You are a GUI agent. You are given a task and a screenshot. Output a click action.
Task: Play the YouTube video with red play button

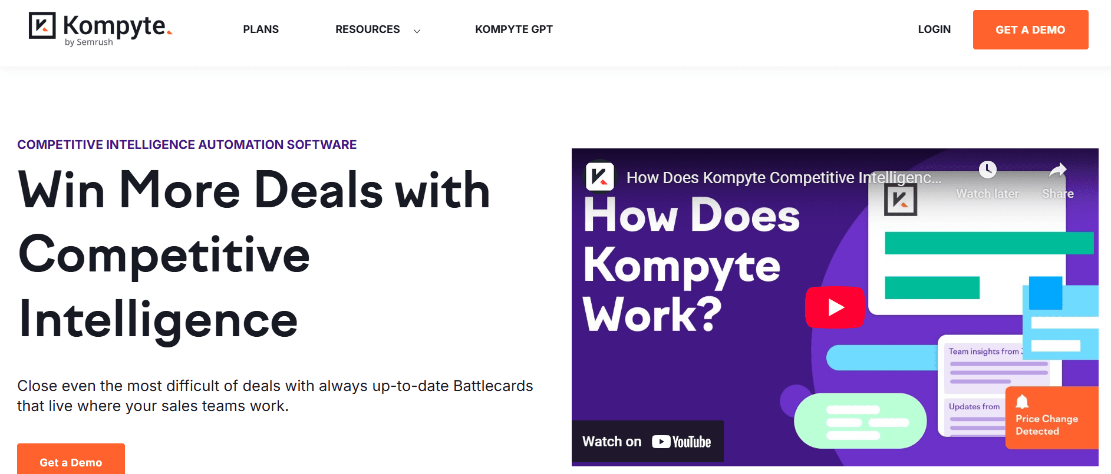[835, 307]
